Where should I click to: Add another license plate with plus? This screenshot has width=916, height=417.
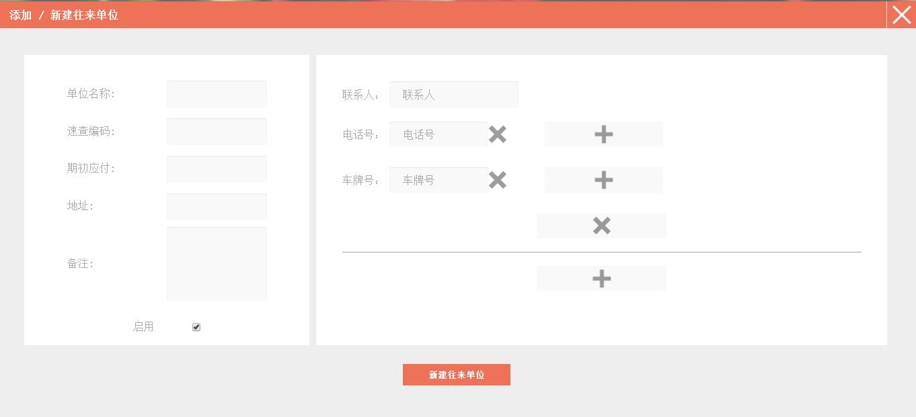click(x=603, y=180)
